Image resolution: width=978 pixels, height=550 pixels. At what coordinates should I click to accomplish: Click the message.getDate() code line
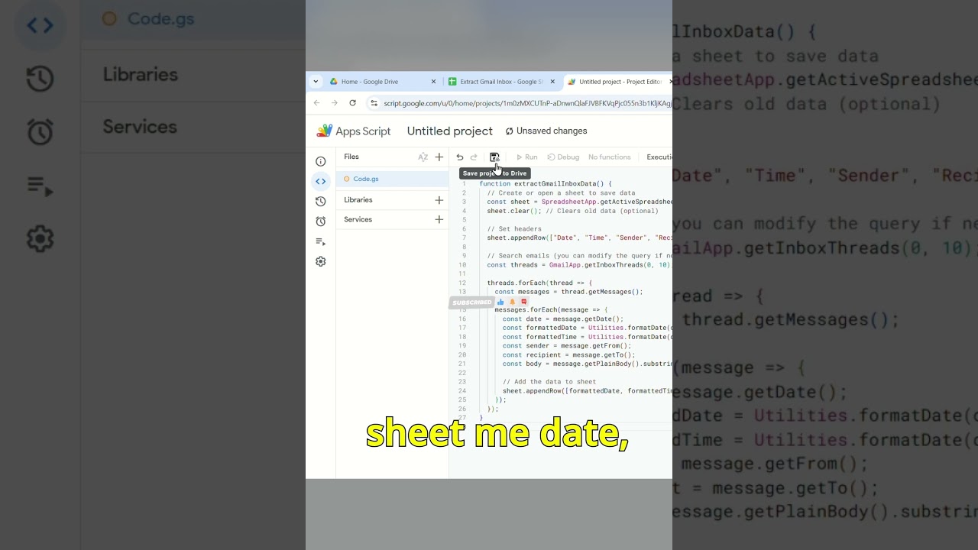coord(562,319)
